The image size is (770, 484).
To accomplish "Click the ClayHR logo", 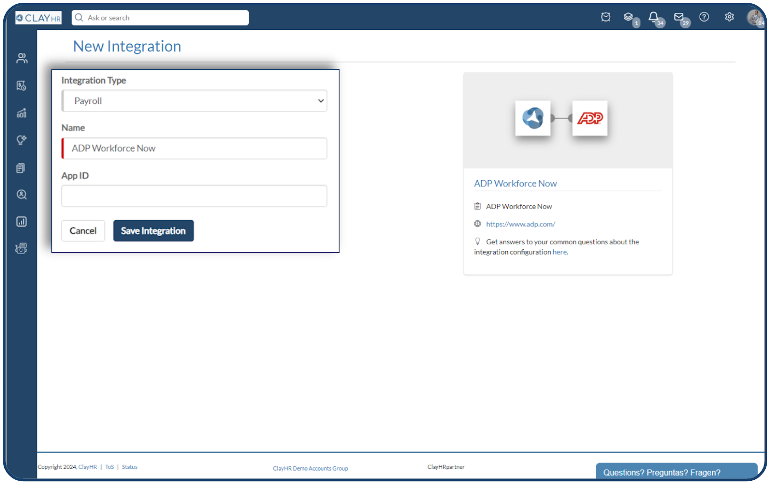I will 38,18.
